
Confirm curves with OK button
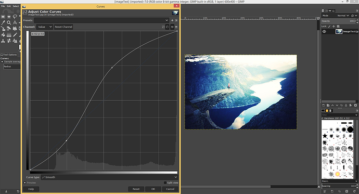coord(153,189)
